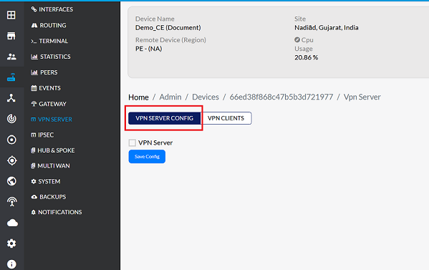This screenshot has width=429, height=270.
Task: Click the store icon in left rail
Action: 11,36
